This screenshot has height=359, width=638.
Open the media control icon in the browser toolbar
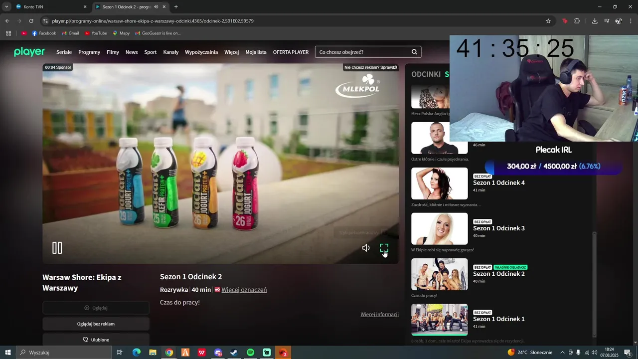point(607,21)
